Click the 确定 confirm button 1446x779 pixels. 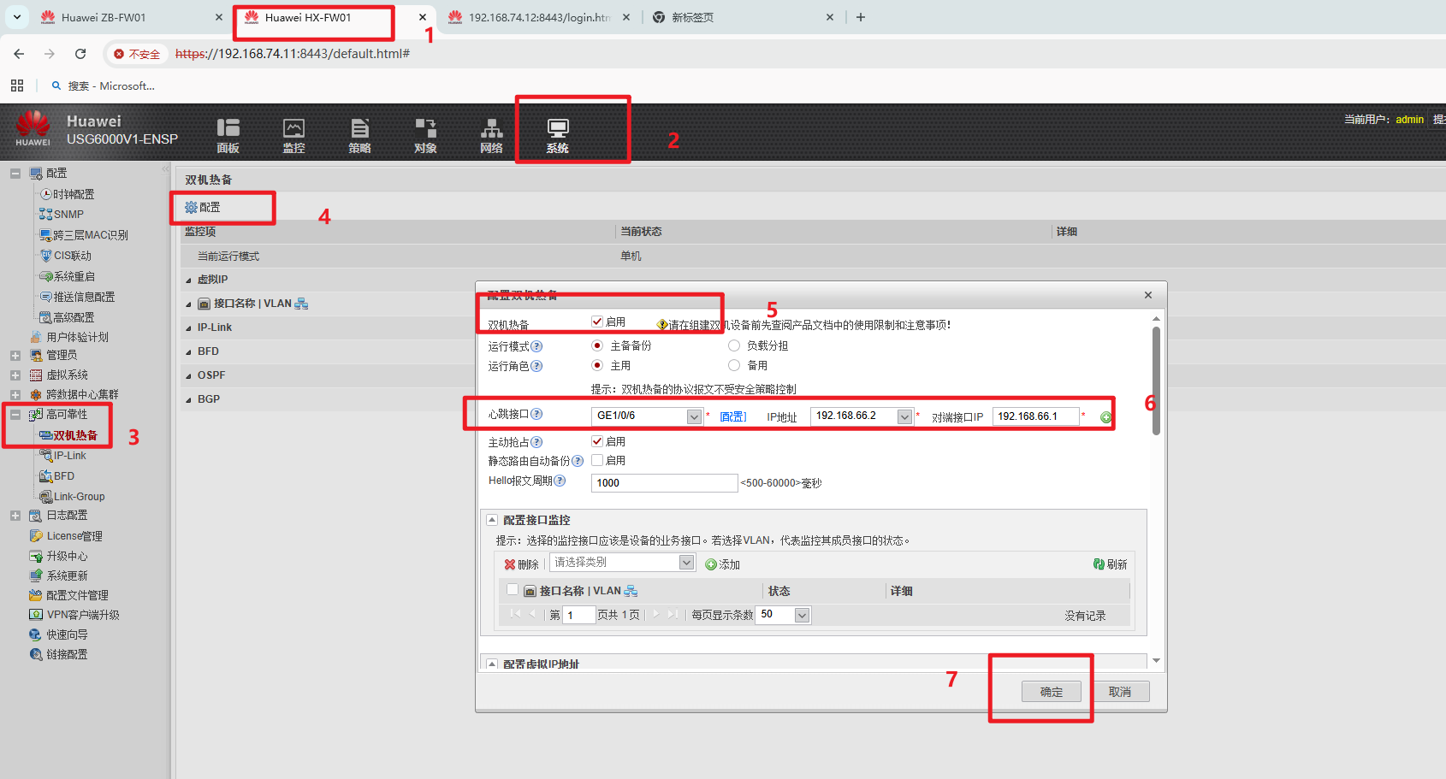click(1051, 692)
